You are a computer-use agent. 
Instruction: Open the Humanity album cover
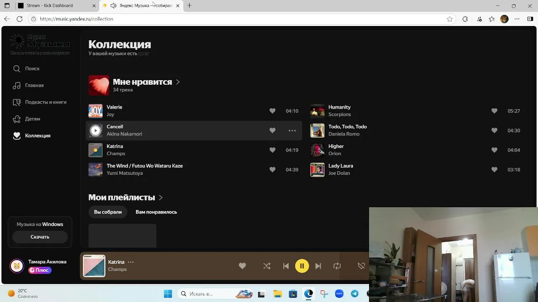(x=317, y=111)
